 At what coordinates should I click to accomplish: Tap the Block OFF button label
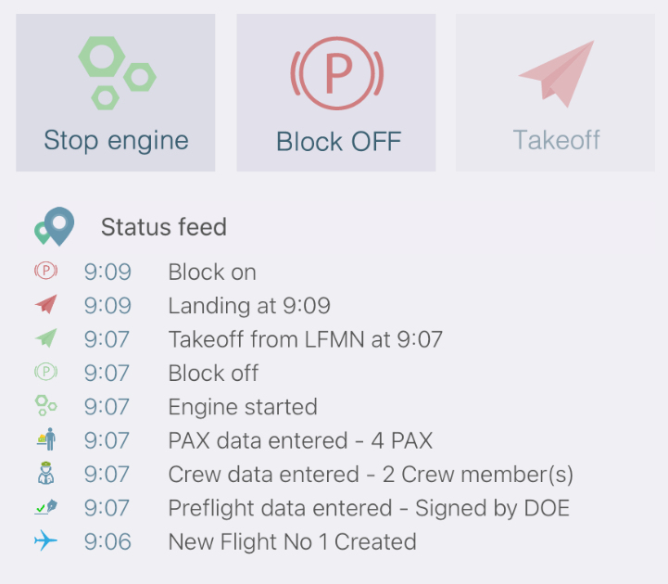[339, 142]
